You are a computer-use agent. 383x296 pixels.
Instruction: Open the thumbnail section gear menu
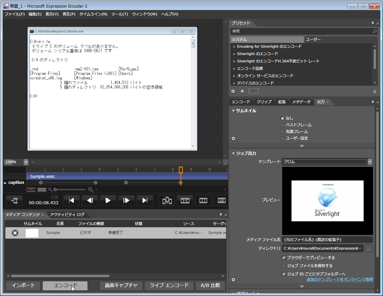point(234,138)
